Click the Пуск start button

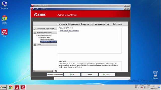pyautogui.click(x=3, y=87)
